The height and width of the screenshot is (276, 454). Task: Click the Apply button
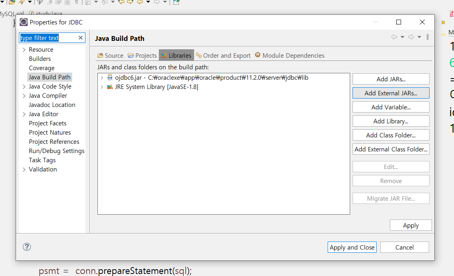tap(411, 226)
